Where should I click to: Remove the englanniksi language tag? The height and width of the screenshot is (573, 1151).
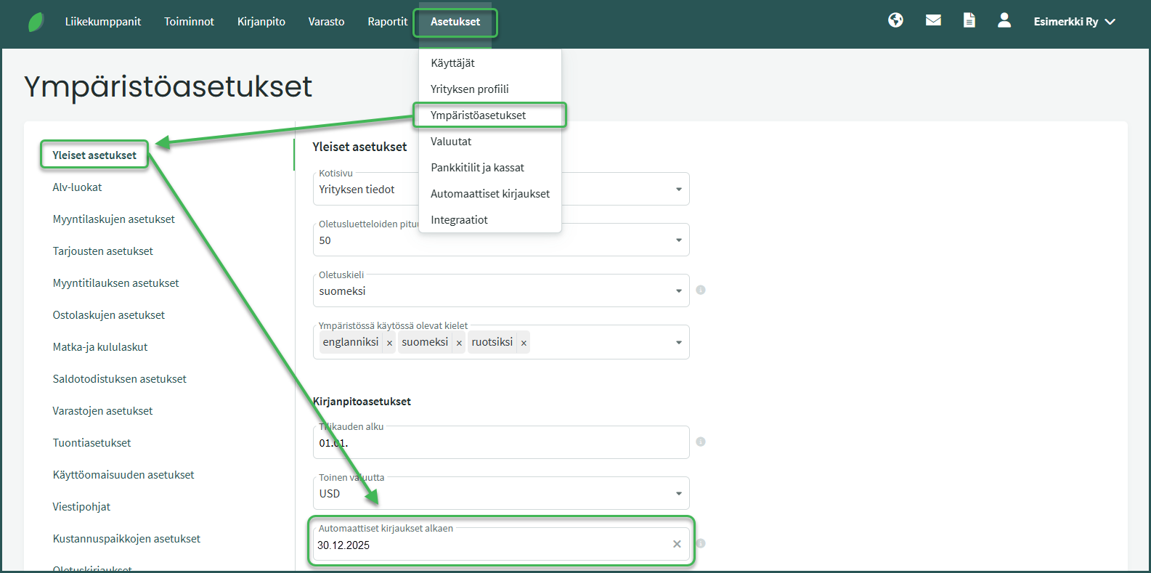(x=389, y=343)
